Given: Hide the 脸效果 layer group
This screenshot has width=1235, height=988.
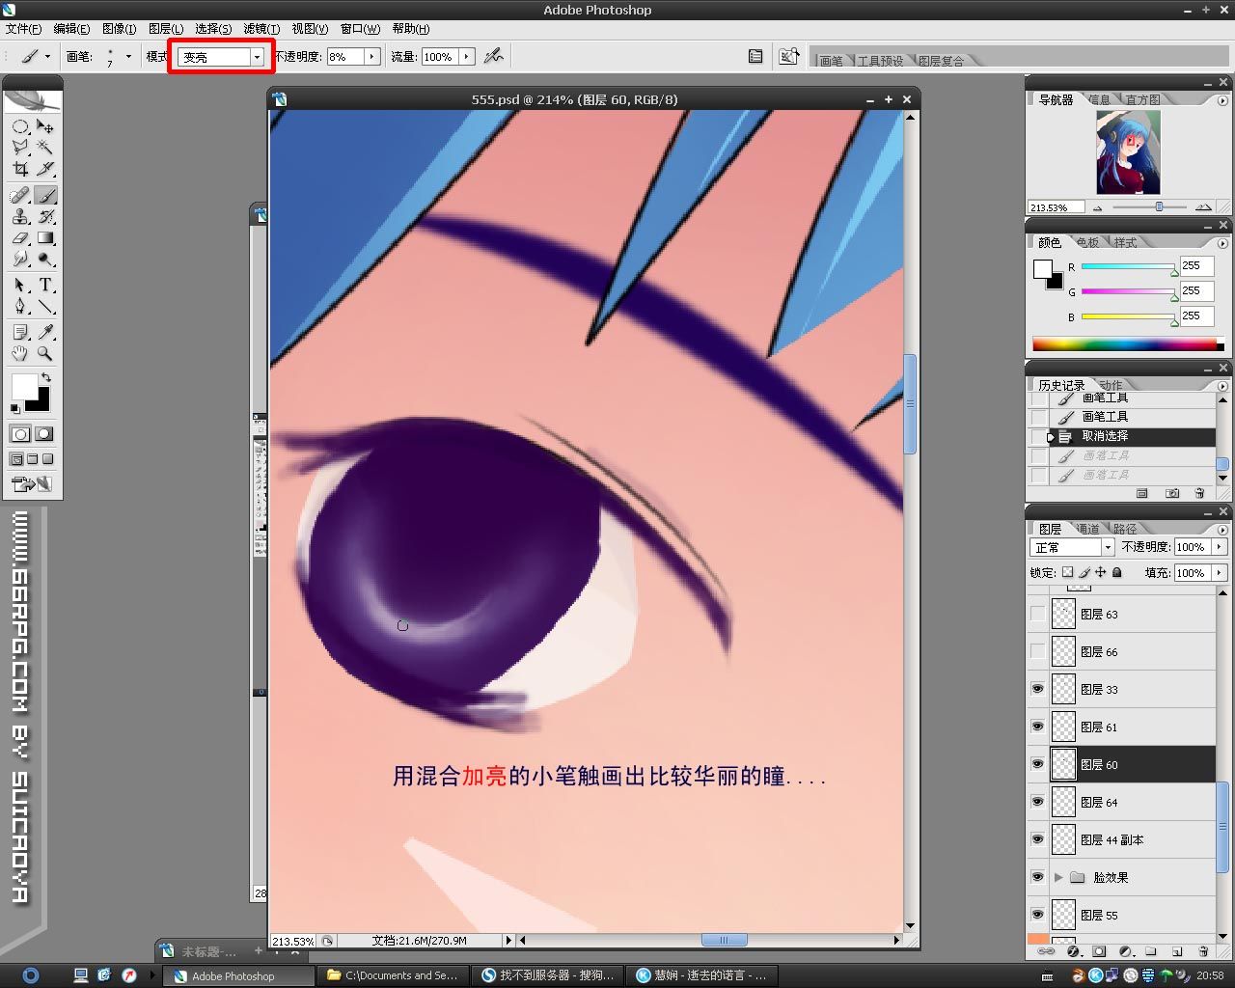Looking at the screenshot, I should click(x=1037, y=877).
